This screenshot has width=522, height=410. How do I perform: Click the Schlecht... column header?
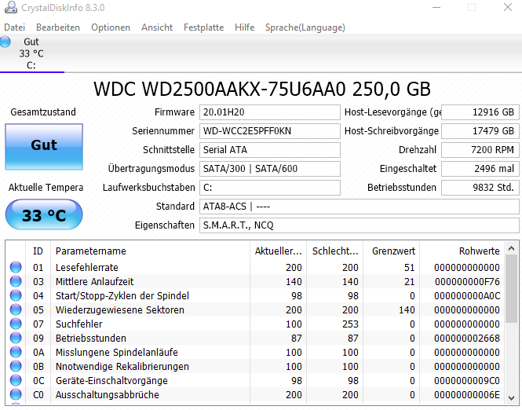334,251
